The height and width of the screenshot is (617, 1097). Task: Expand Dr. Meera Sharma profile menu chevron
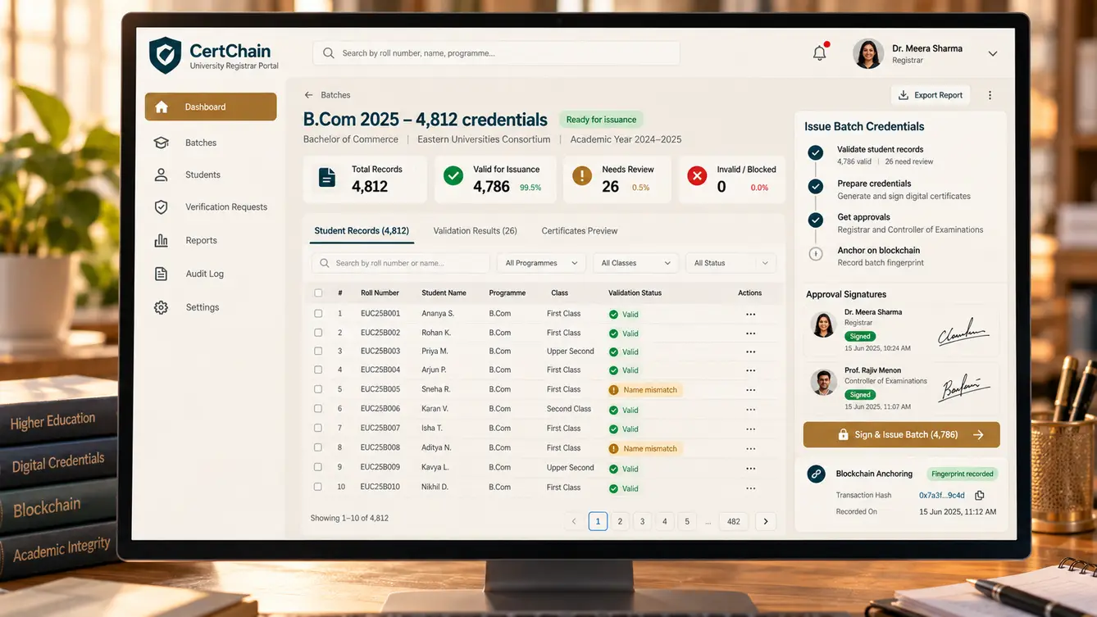click(x=992, y=53)
